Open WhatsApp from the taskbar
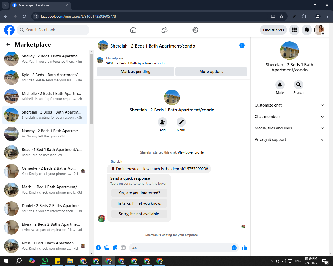 45,261
